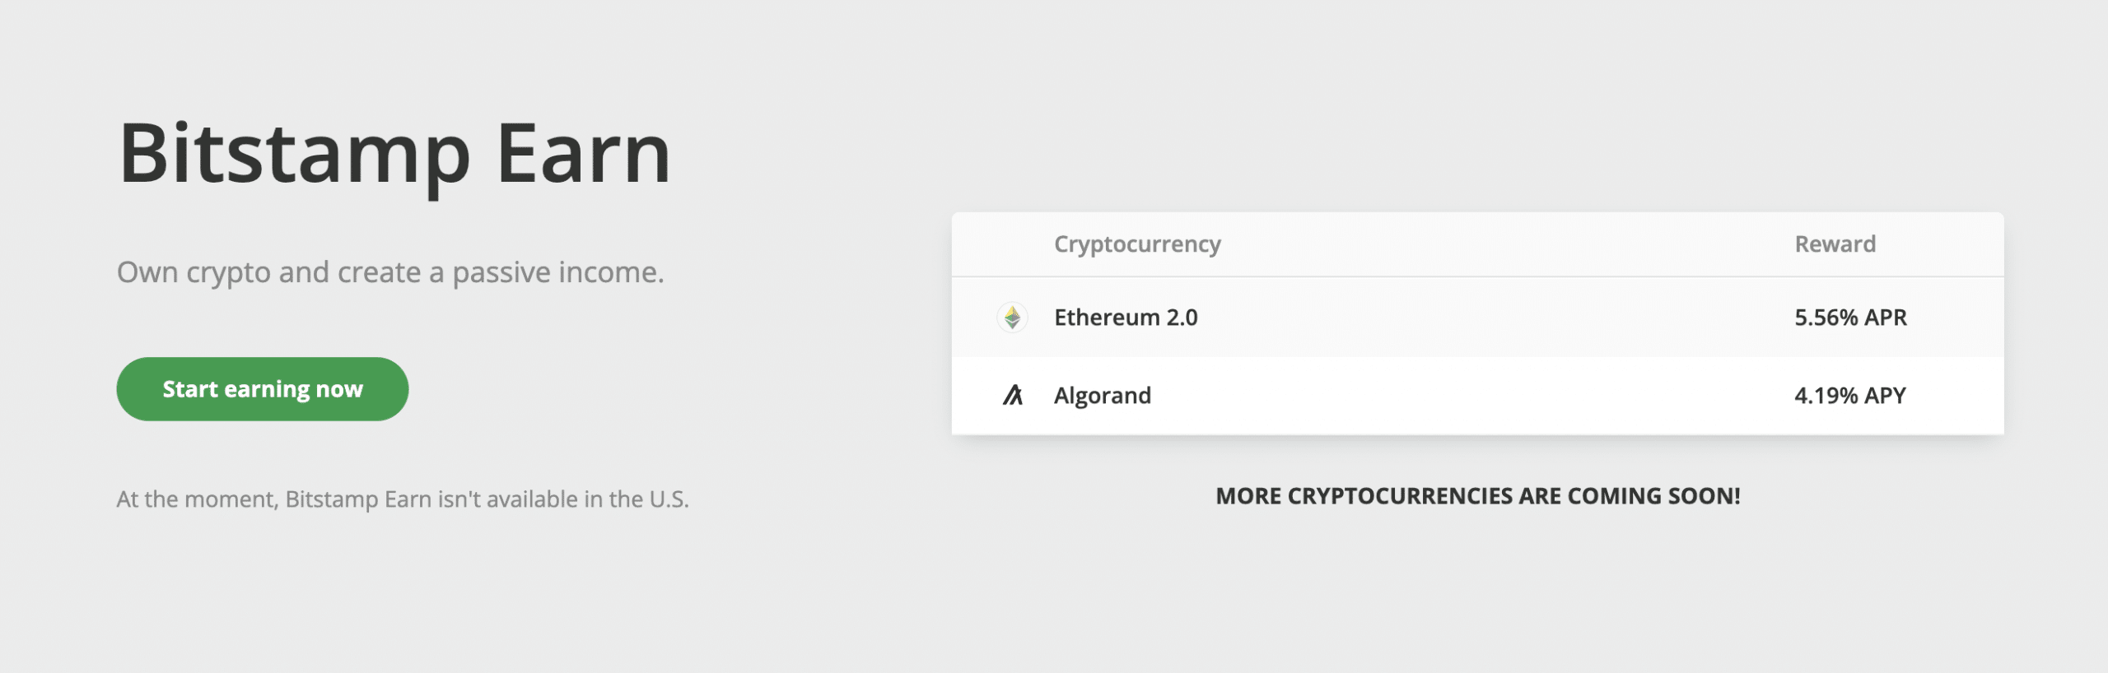This screenshot has width=2108, height=673.
Task: Click APR label in Ethereum row
Action: click(x=1886, y=318)
